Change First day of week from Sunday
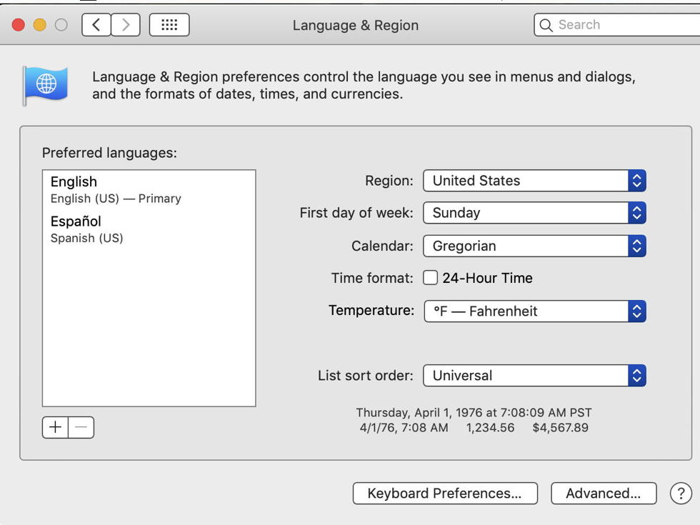Viewport: 700px width, 525px height. (534, 213)
